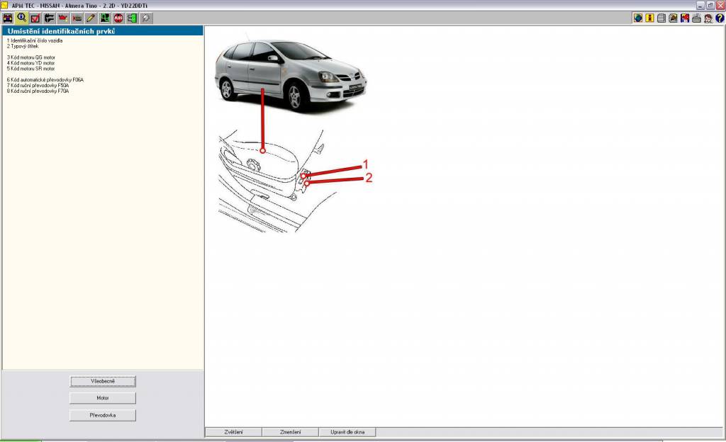726x442 pixels.
Task: Select '4 Kód motoru YD motor' line
Action: click(31, 63)
